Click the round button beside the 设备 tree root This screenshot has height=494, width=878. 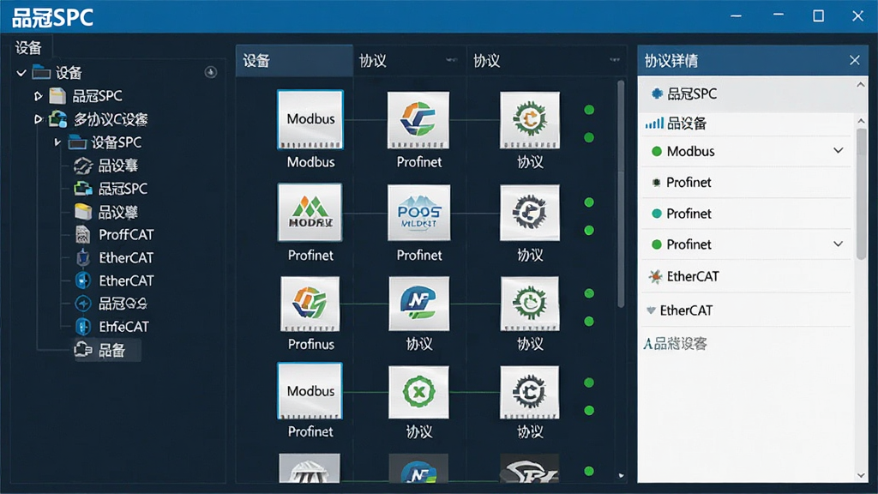coord(211,72)
